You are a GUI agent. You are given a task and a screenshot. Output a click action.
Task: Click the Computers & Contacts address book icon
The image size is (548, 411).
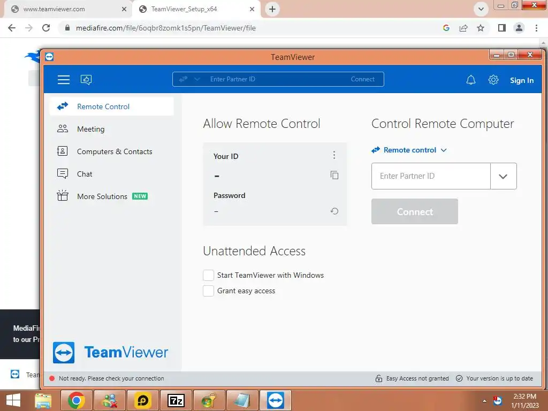pos(62,151)
